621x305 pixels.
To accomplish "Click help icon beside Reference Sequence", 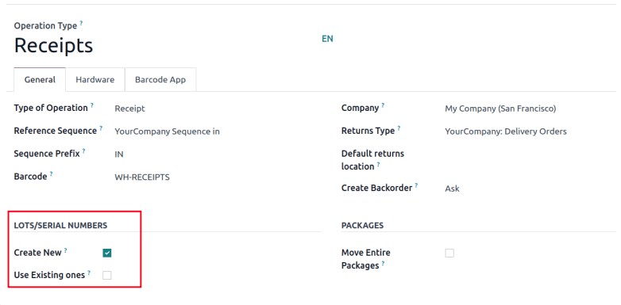I will [101, 128].
